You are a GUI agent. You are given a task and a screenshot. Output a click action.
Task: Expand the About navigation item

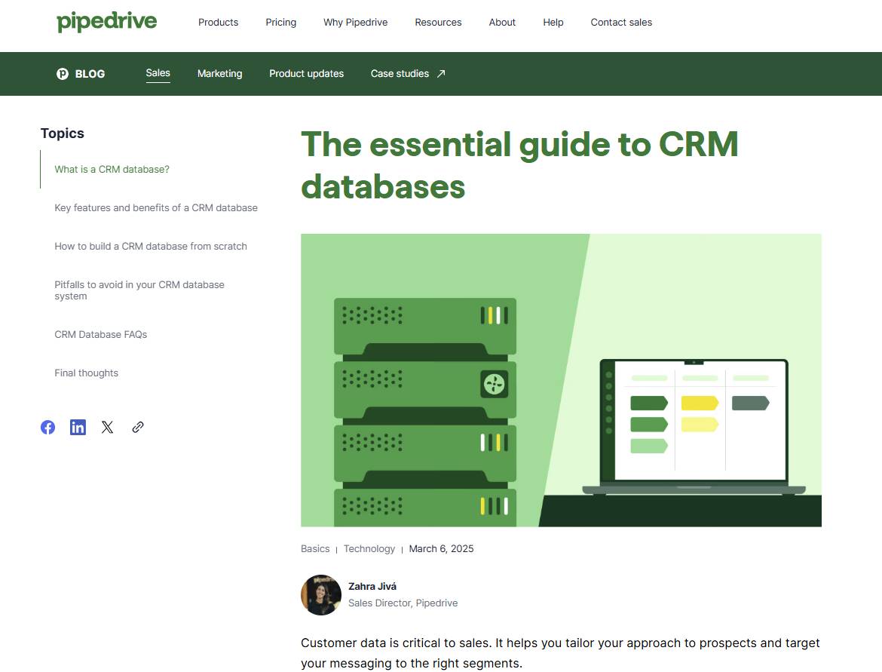502,23
